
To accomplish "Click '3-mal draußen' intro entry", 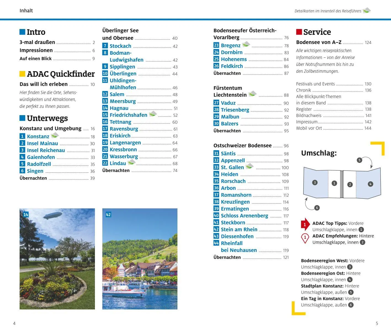I will tap(57, 43).
